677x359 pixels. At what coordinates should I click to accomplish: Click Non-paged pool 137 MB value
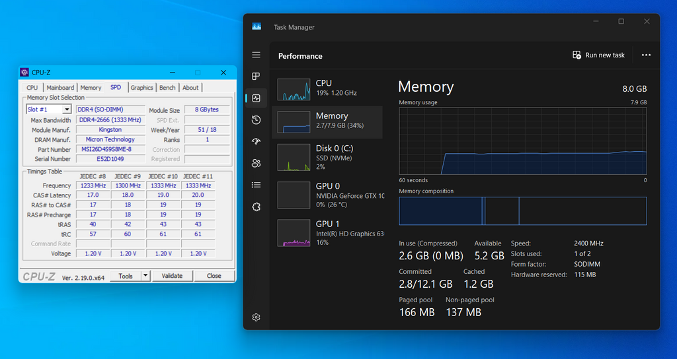click(x=463, y=312)
